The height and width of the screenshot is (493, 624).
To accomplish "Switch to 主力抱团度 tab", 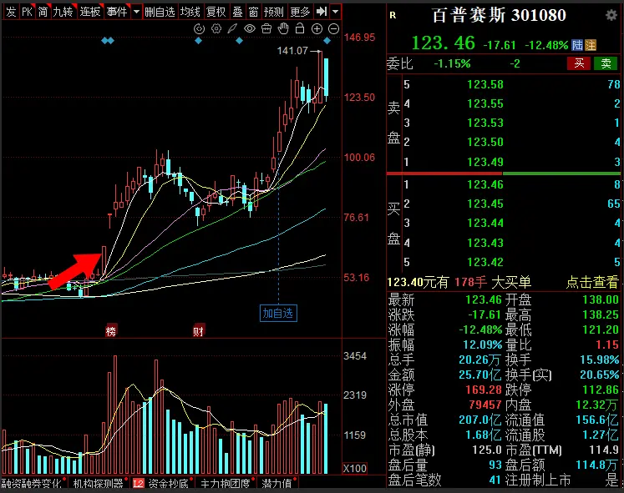I will 225,483.
